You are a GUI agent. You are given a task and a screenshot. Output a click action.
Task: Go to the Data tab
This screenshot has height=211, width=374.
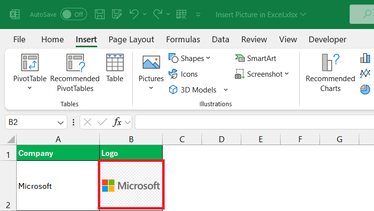[x=221, y=39]
